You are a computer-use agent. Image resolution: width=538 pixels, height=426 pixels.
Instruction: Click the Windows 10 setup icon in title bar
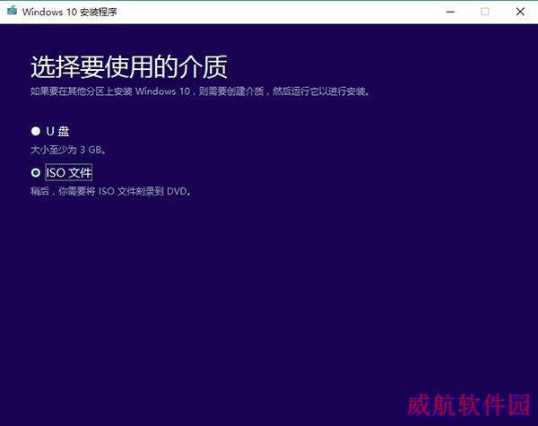(12, 11)
